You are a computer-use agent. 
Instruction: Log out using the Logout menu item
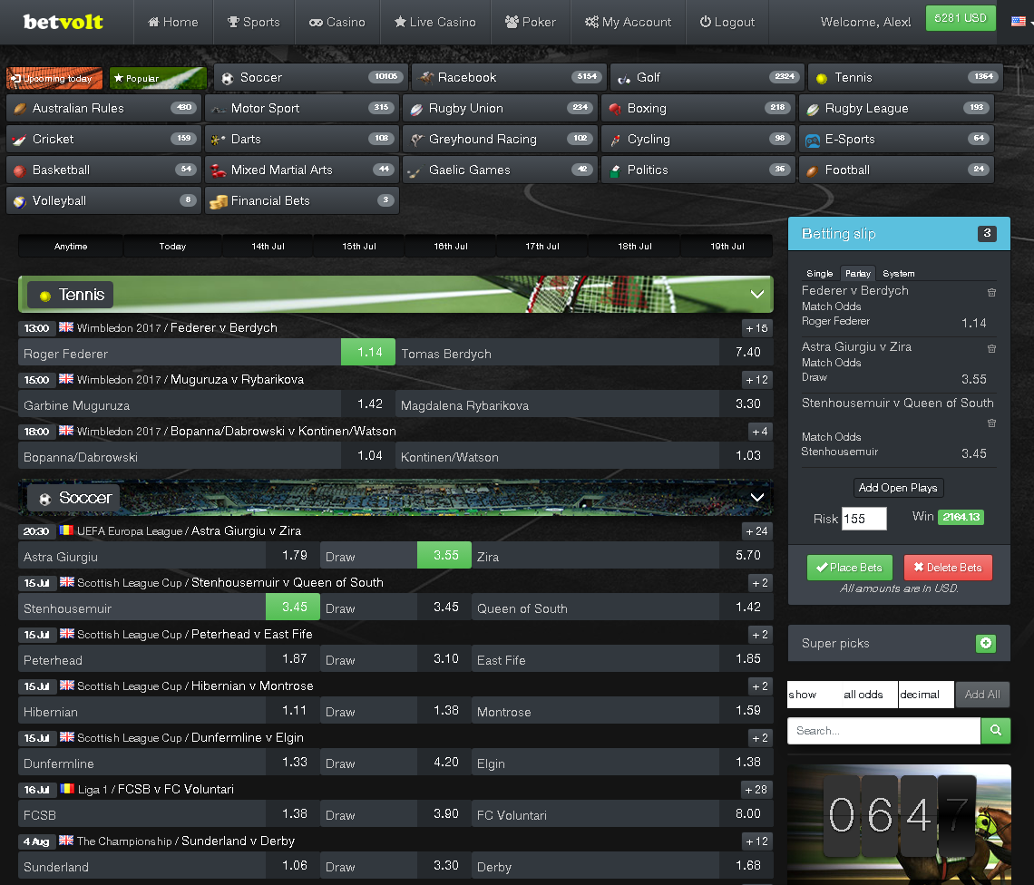click(727, 22)
